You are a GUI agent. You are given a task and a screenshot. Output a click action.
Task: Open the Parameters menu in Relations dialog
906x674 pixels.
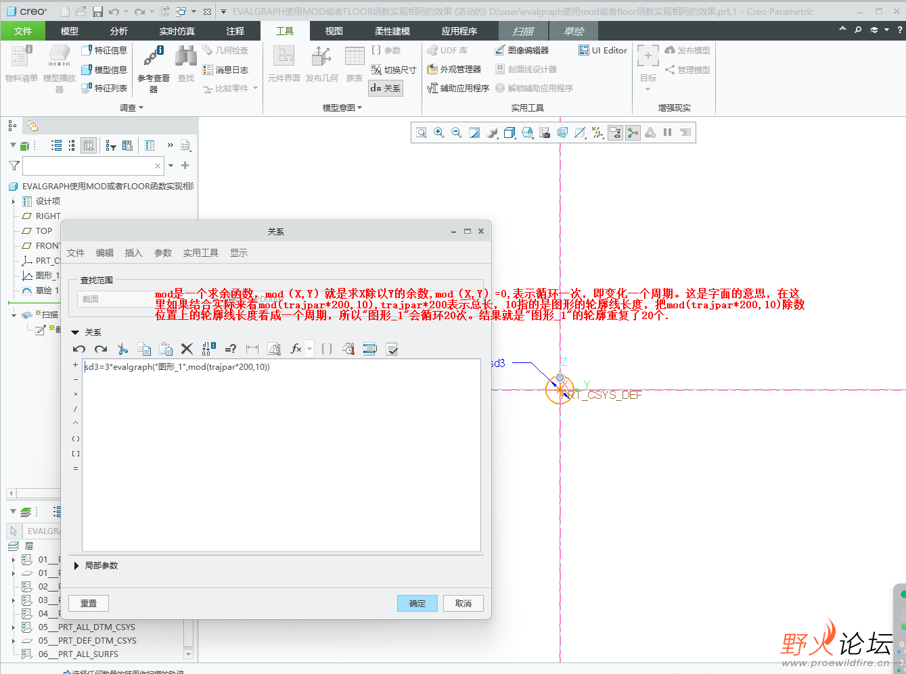click(x=163, y=253)
